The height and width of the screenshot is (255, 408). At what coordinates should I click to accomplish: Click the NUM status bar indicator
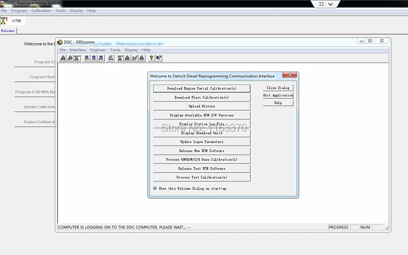365,227
